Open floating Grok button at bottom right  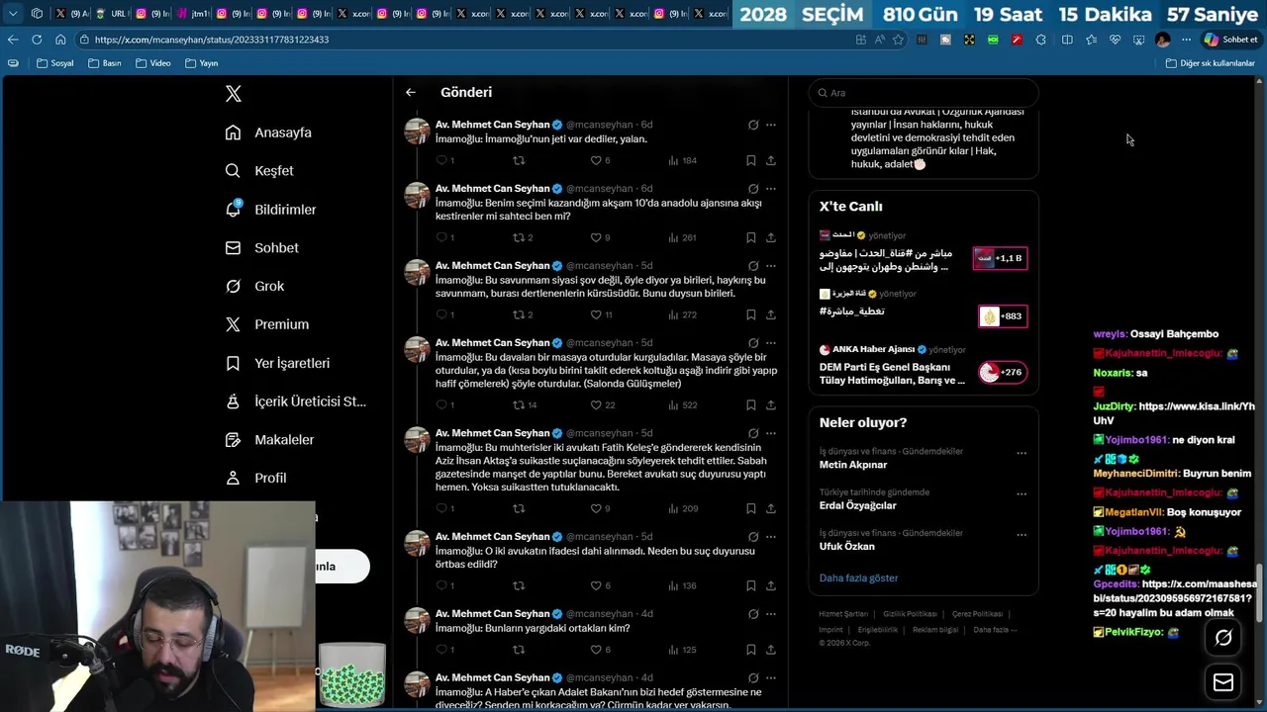1223,638
